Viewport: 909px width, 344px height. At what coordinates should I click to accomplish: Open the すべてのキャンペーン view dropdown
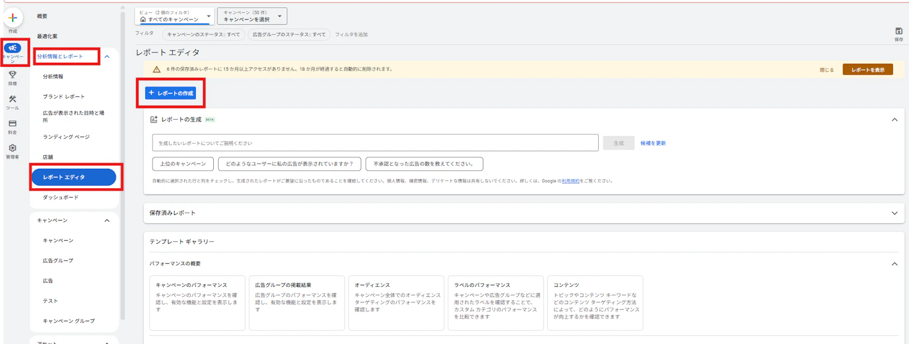click(175, 16)
